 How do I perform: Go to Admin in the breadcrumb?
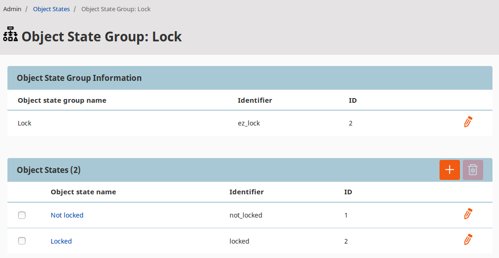13,9
